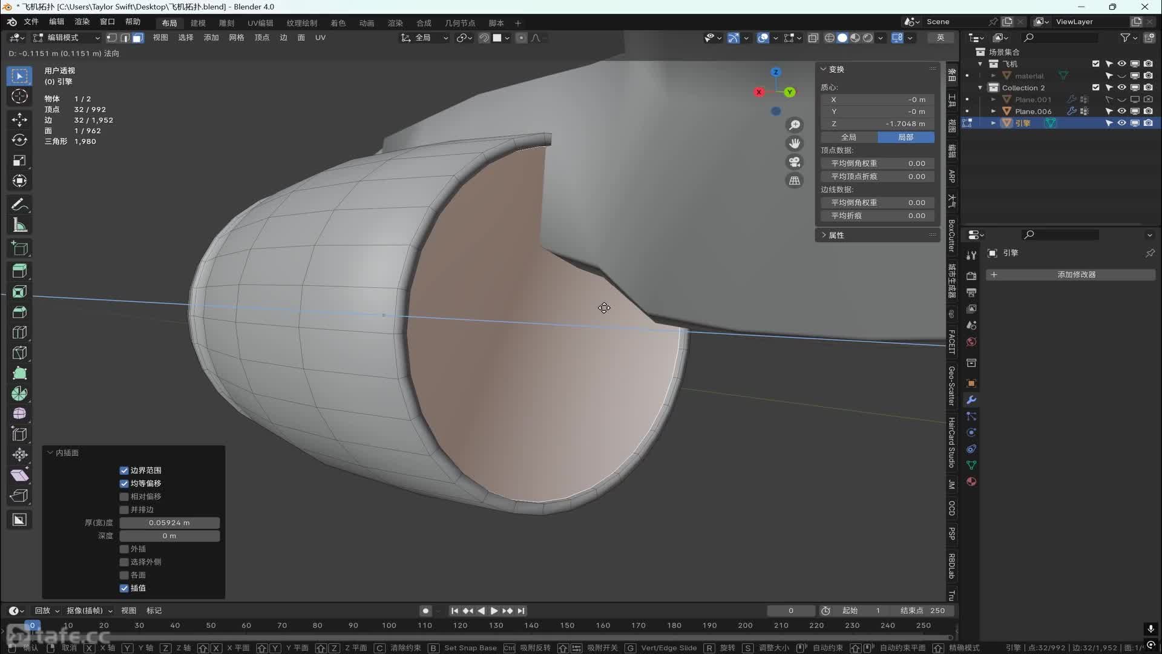Image resolution: width=1162 pixels, height=654 pixels.
Task: Adjust 厚(宽)度 value slider
Action: [169, 523]
